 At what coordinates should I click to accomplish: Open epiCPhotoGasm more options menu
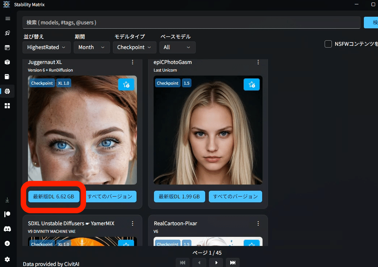tap(258, 62)
